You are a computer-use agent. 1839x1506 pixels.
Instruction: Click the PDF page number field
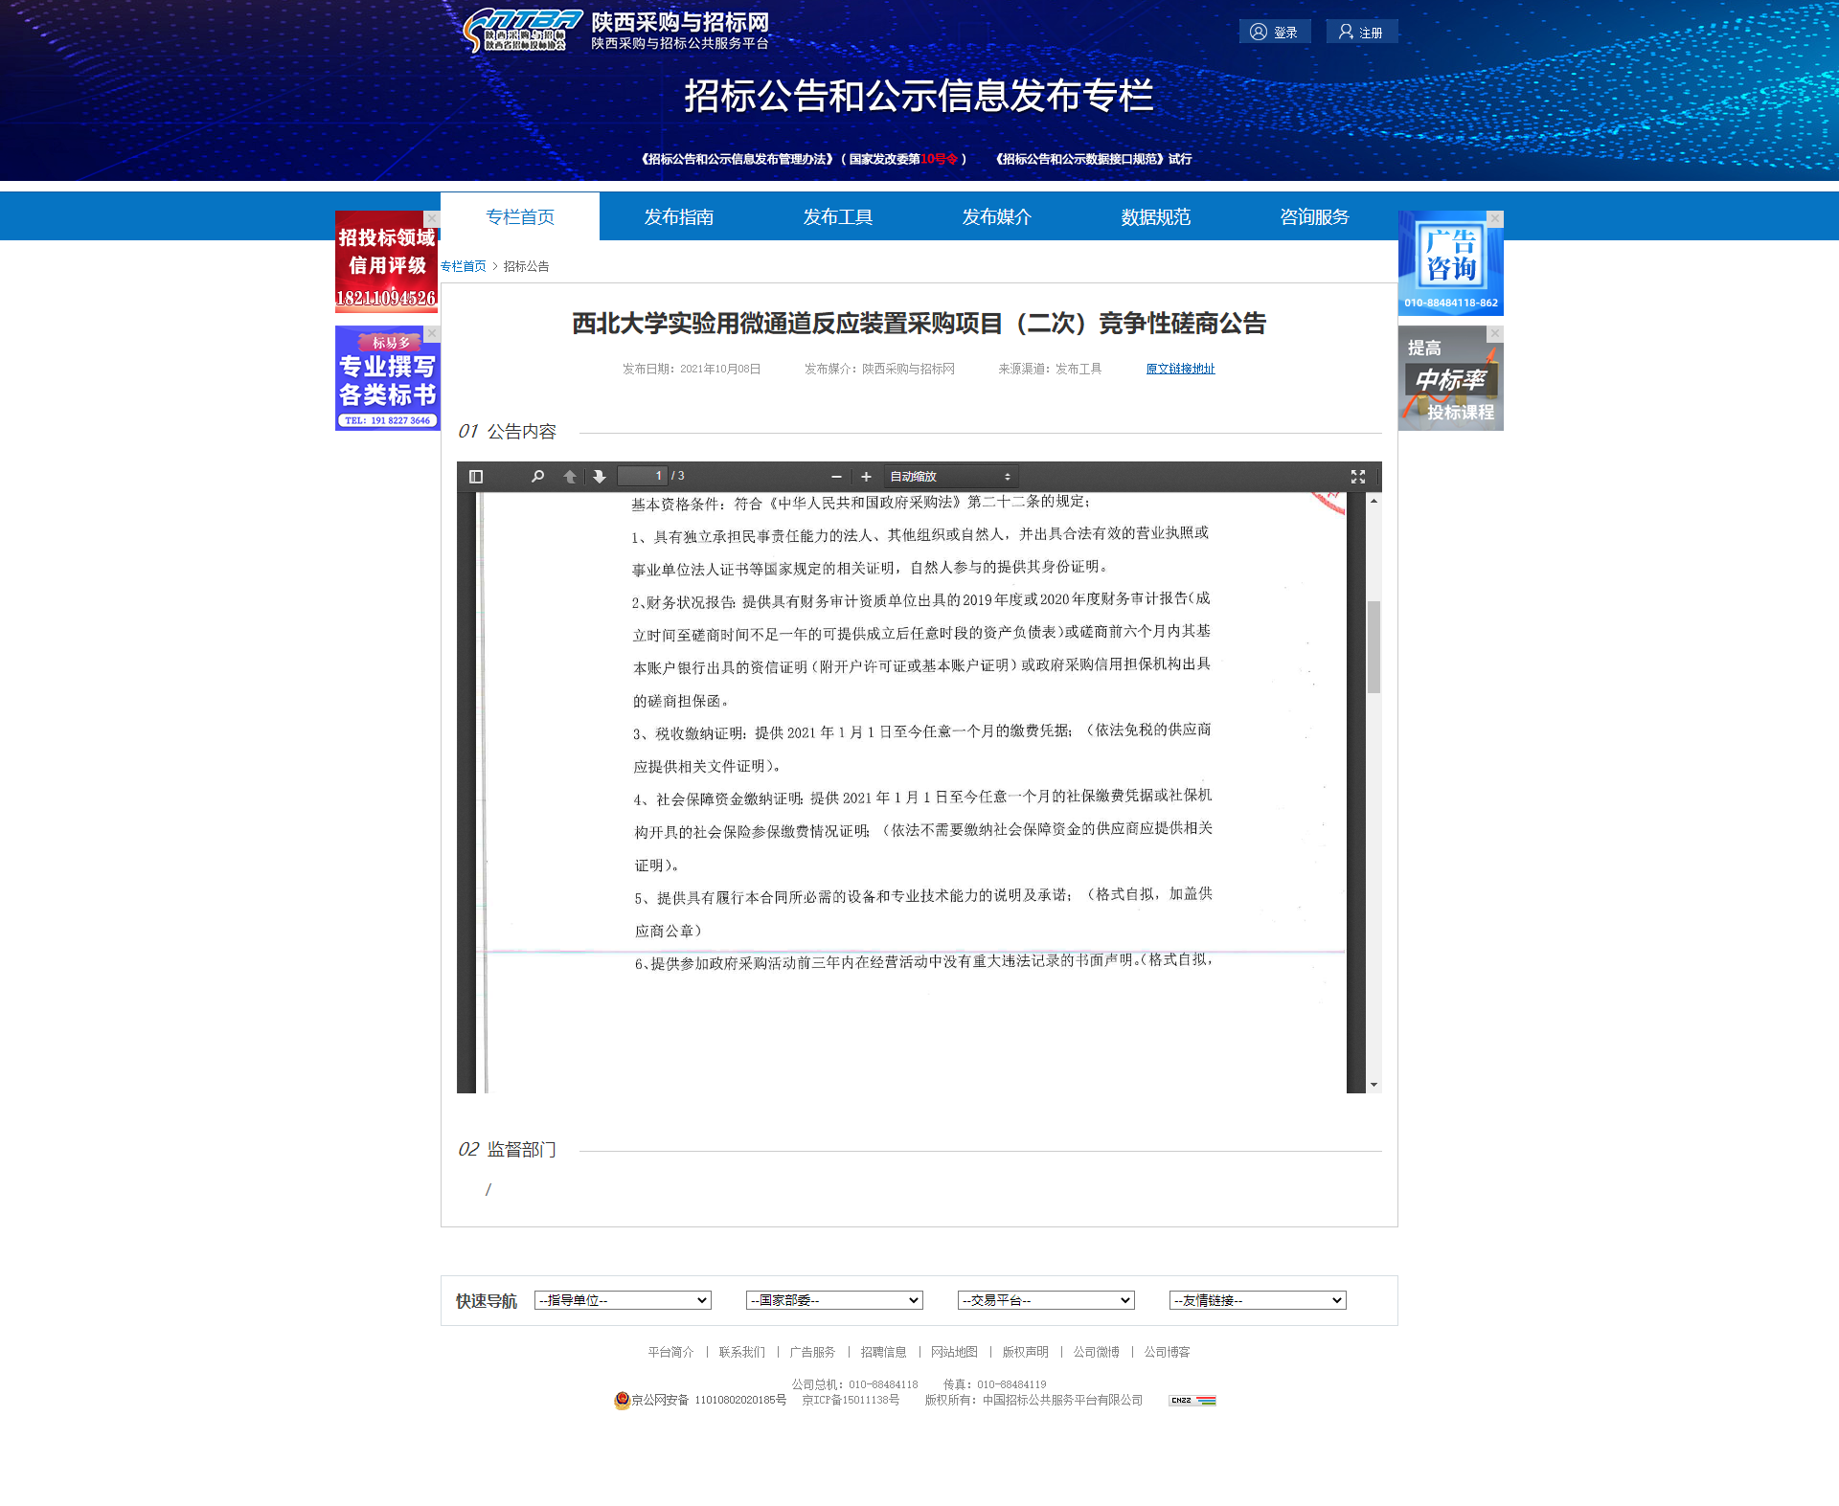pos(642,476)
